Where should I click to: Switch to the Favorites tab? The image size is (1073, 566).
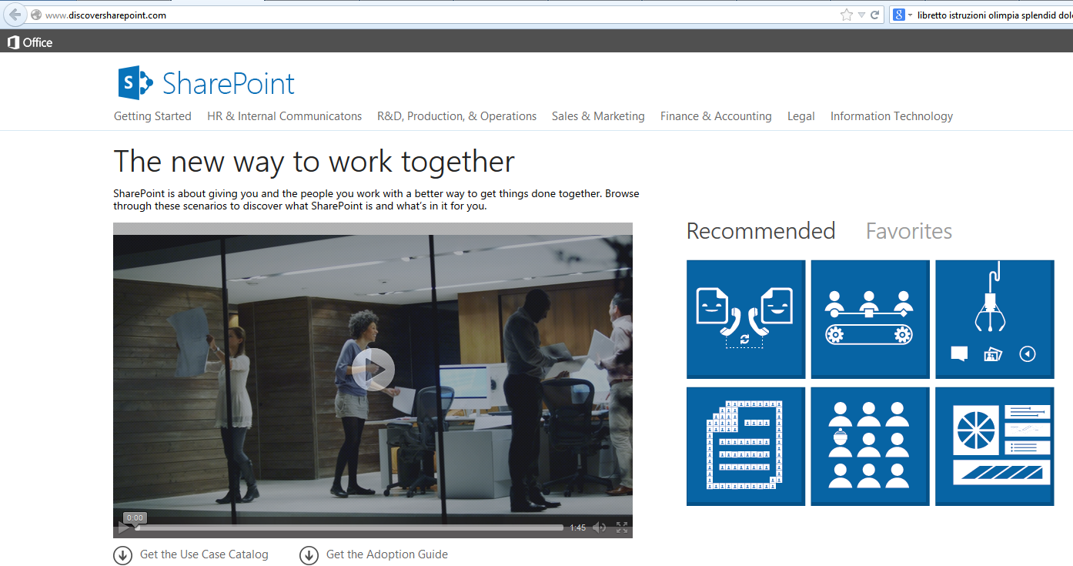click(909, 231)
